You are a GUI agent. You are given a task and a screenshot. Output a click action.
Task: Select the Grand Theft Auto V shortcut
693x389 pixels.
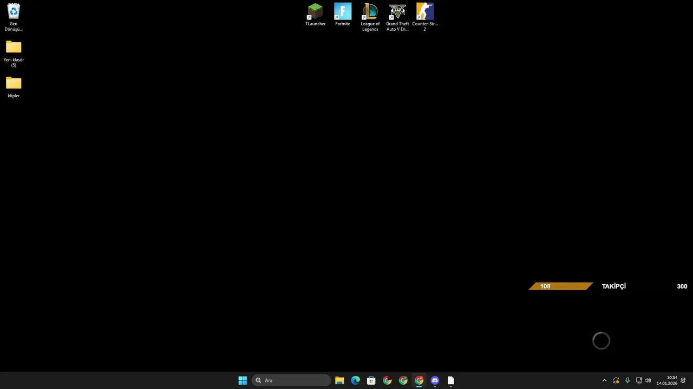(x=397, y=17)
